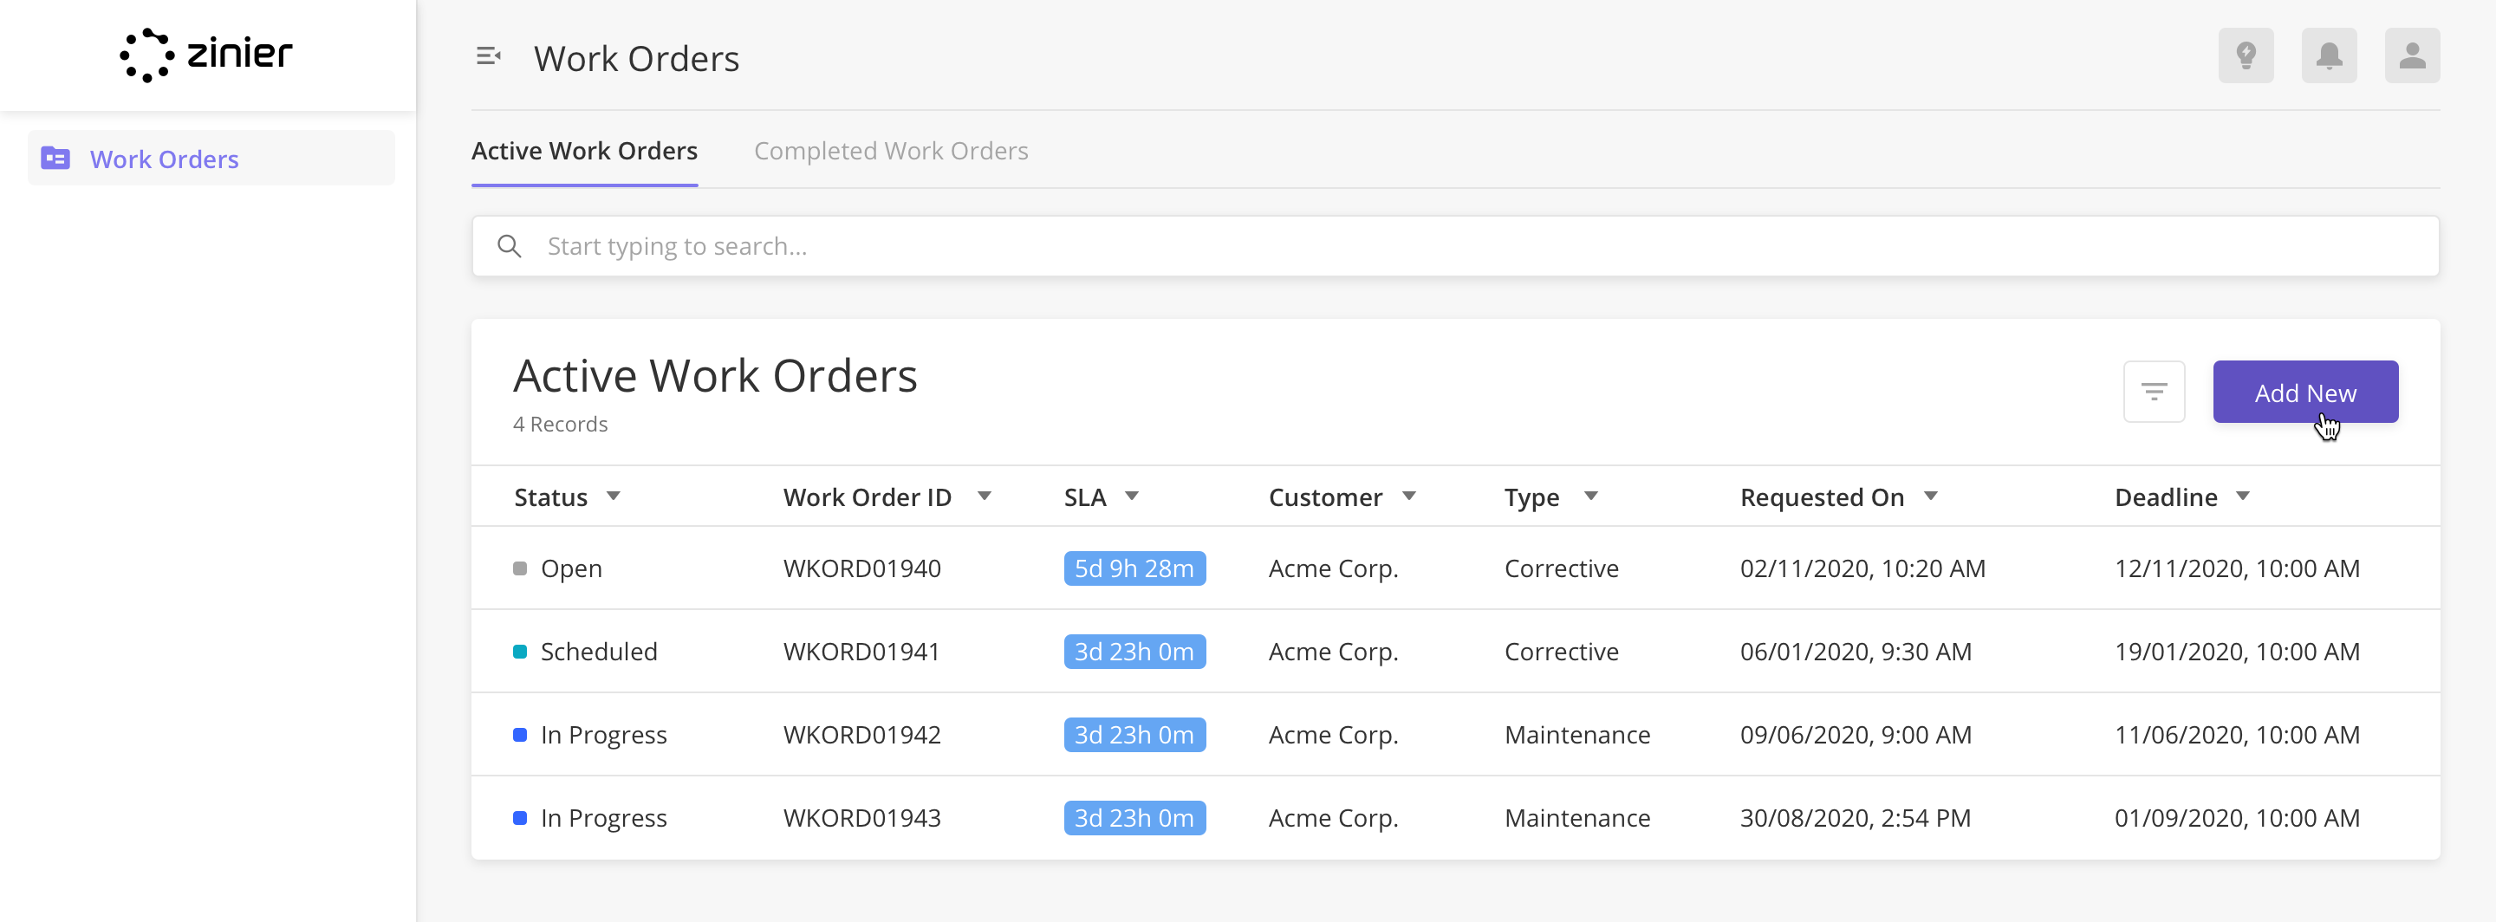Switch to Completed Work Orders tab
The image size is (2496, 922).
click(892, 151)
